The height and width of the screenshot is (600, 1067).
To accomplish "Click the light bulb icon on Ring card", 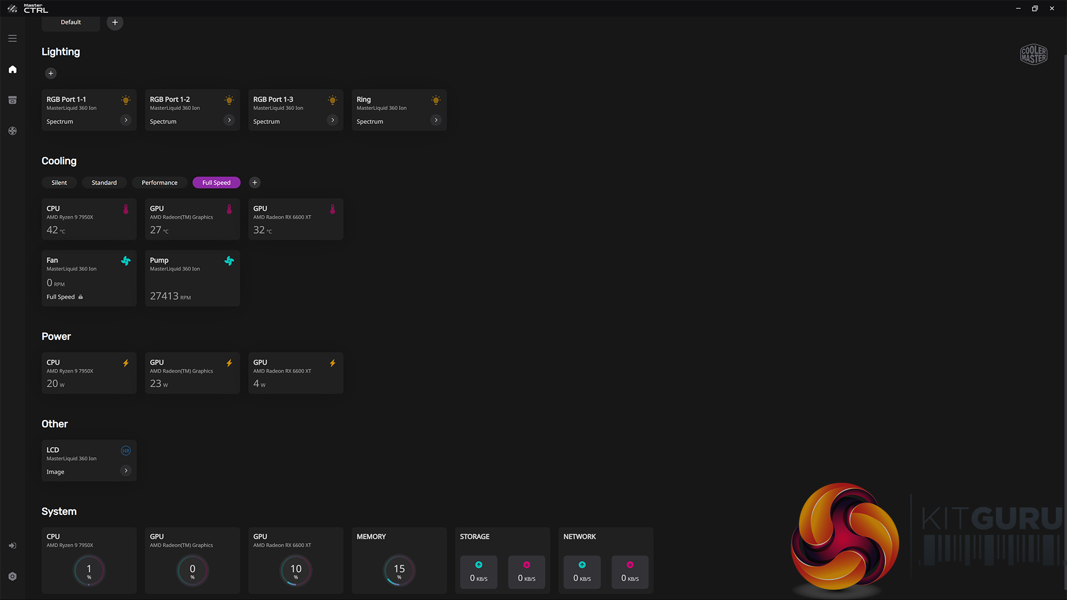I will coord(436,100).
